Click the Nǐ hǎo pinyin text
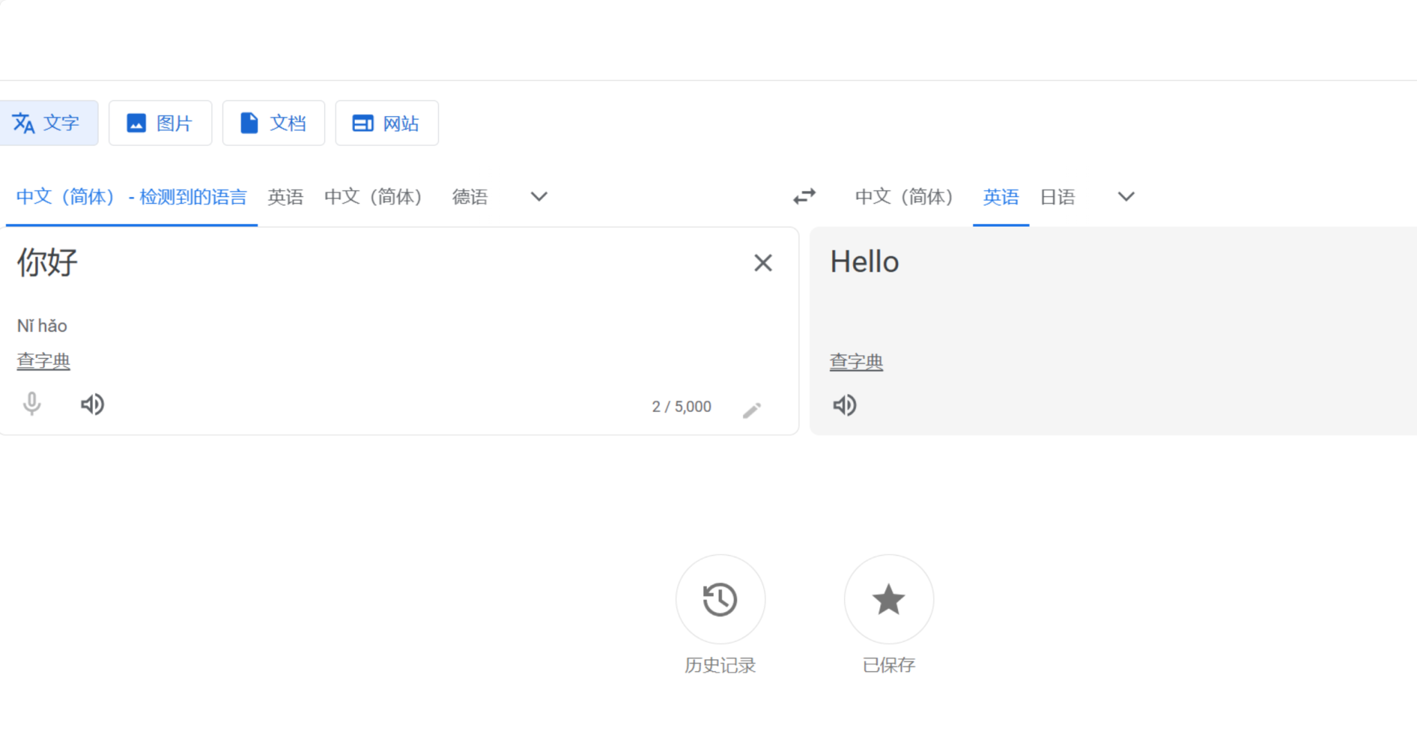Image resolution: width=1417 pixels, height=755 pixels. click(x=42, y=326)
